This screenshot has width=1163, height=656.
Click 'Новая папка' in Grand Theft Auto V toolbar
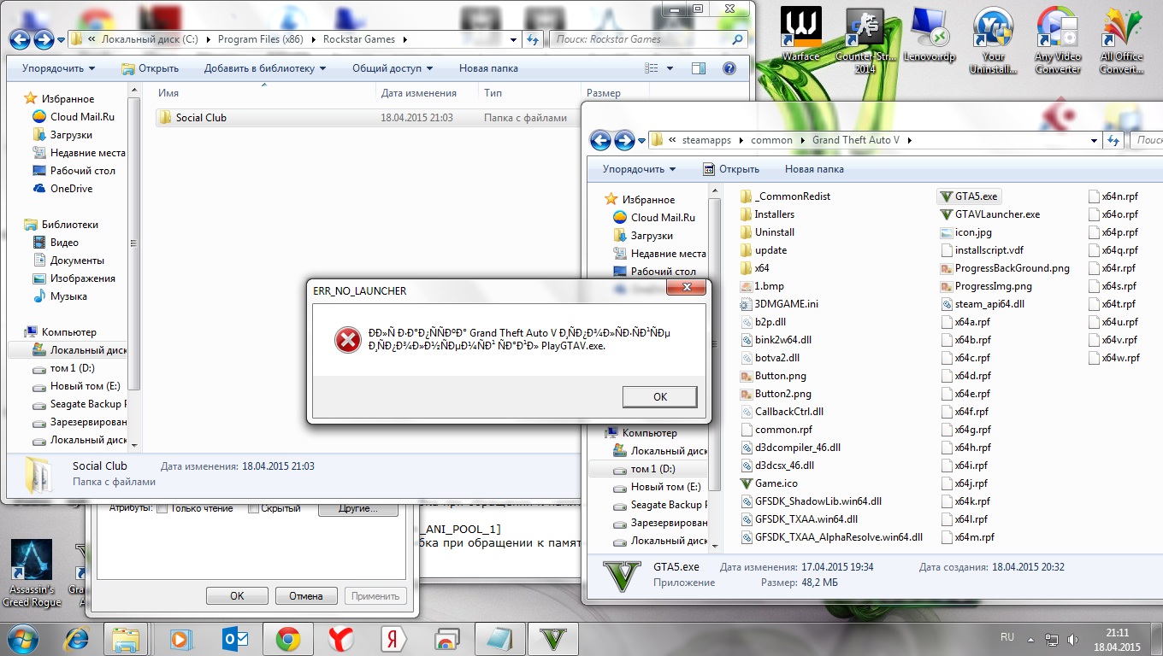[814, 169]
